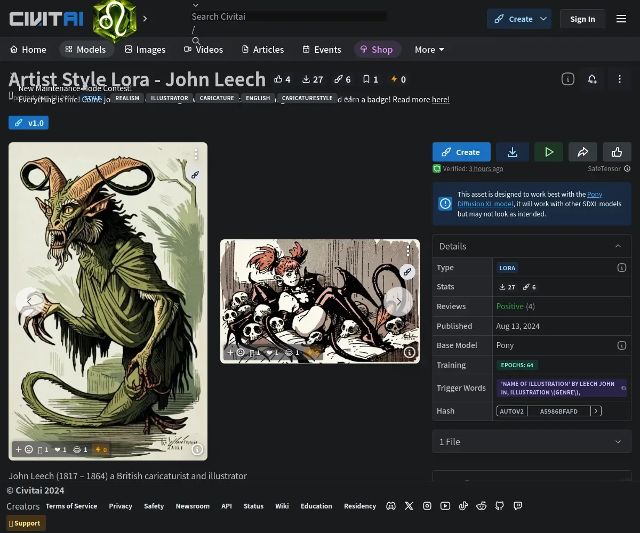Open three-dot menu on skulls image

click(408, 251)
